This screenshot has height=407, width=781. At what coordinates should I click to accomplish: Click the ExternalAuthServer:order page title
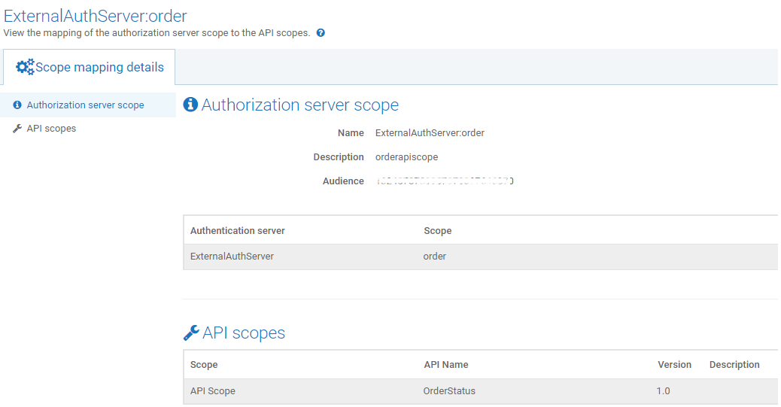coord(95,16)
